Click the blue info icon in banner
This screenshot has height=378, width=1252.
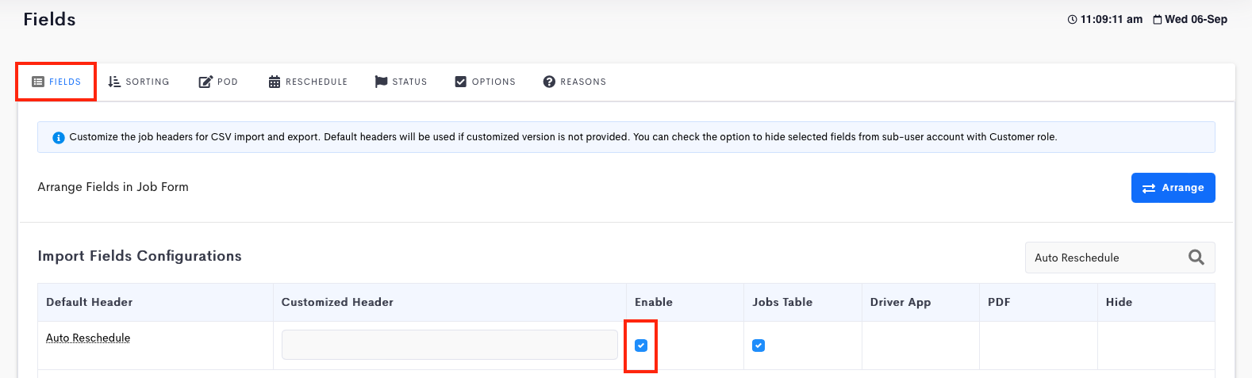58,138
